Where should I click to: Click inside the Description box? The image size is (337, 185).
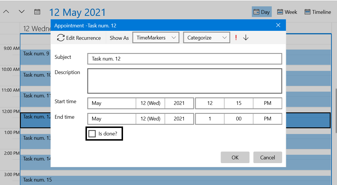tap(185, 81)
